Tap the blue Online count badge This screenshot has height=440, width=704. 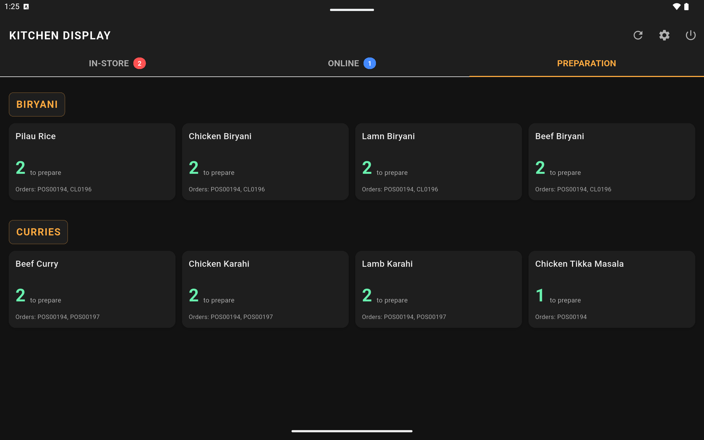click(x=369, y=64)
